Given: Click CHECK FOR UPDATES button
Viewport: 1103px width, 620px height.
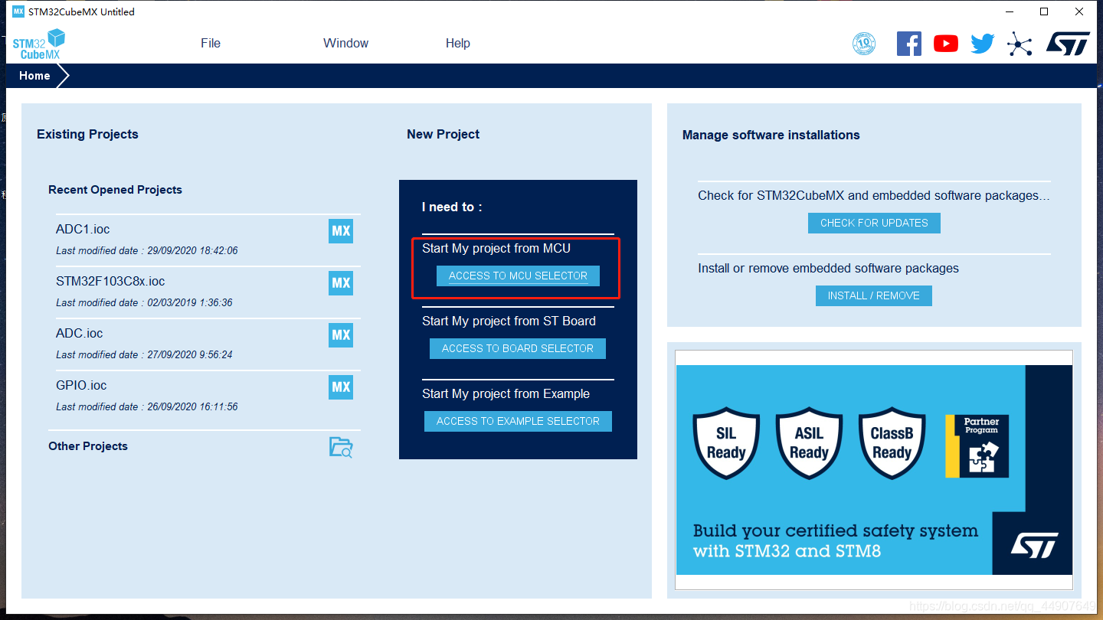Looking at the screenshot, I should (874, 223).
